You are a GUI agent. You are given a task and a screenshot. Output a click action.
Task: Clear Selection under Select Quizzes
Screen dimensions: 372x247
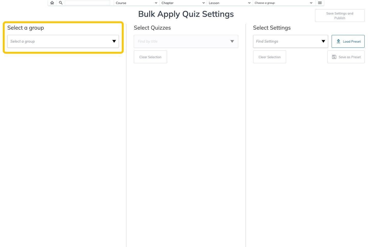click(x=150, y=57)
